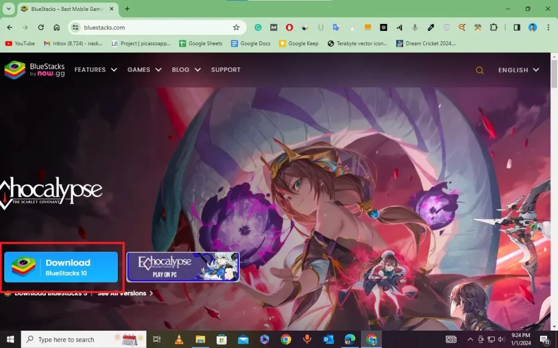Open the shield extension icon
Image resolution: width=558 pixels, height=348 pixels.
446,27
